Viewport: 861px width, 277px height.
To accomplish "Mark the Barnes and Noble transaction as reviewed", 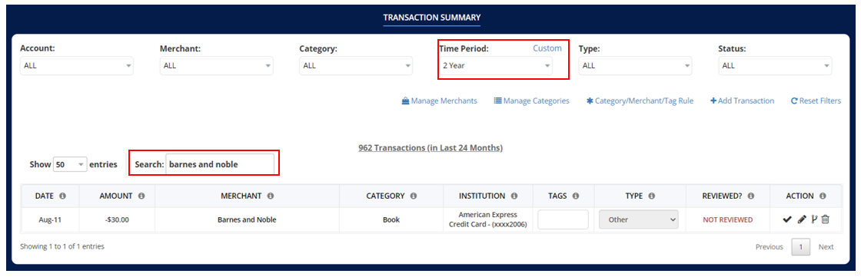I will point(787,219).
